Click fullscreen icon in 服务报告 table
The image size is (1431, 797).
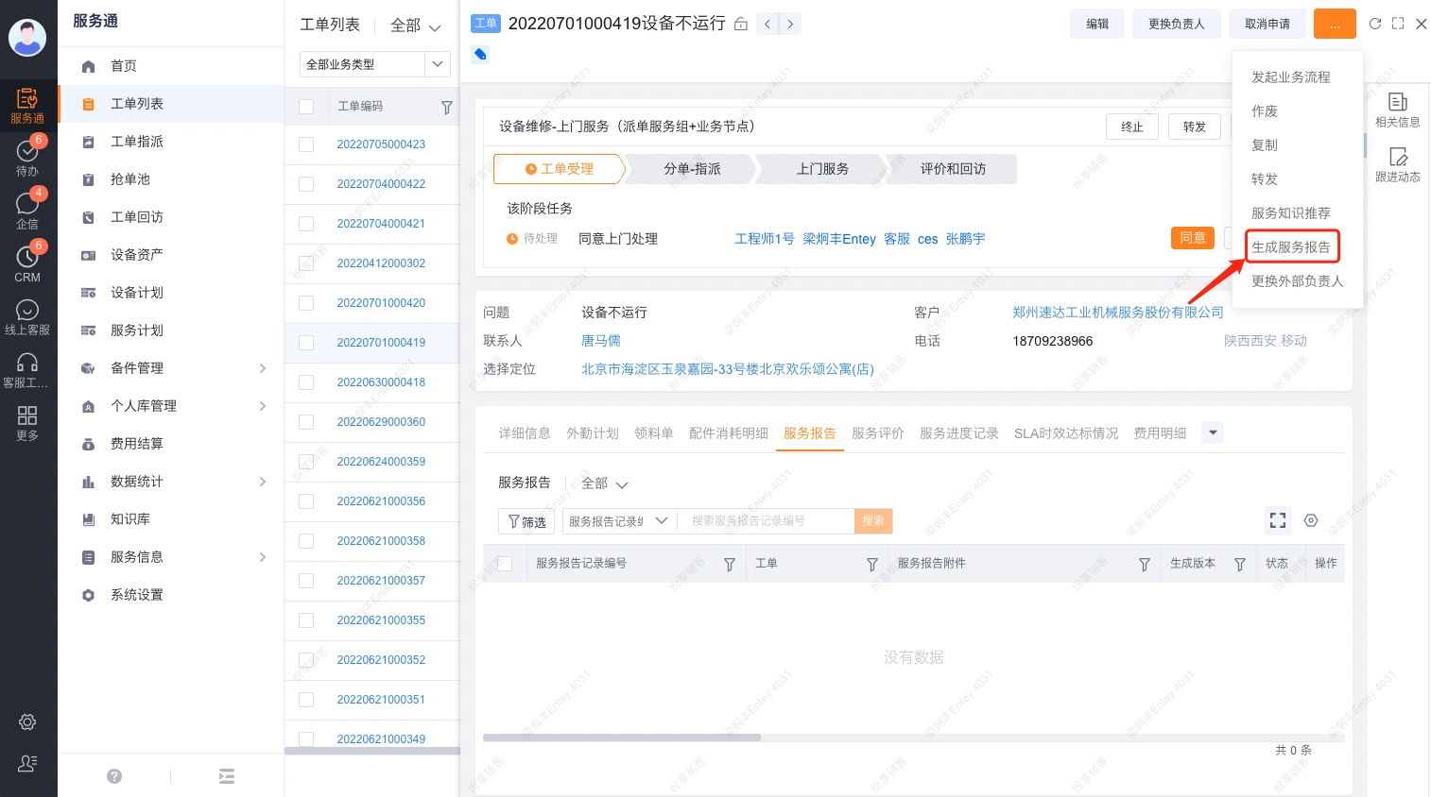point(1278,520)
